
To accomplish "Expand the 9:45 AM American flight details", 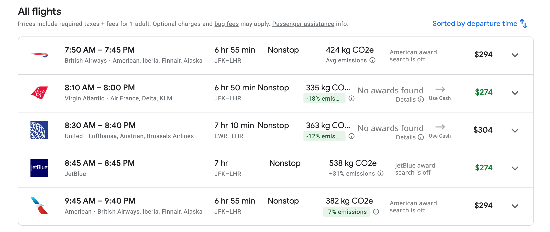I will (x=515, y=206).
